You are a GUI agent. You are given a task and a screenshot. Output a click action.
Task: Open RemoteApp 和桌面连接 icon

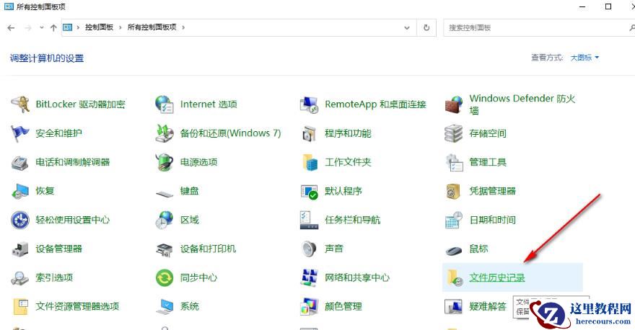(x=309, y=104)
